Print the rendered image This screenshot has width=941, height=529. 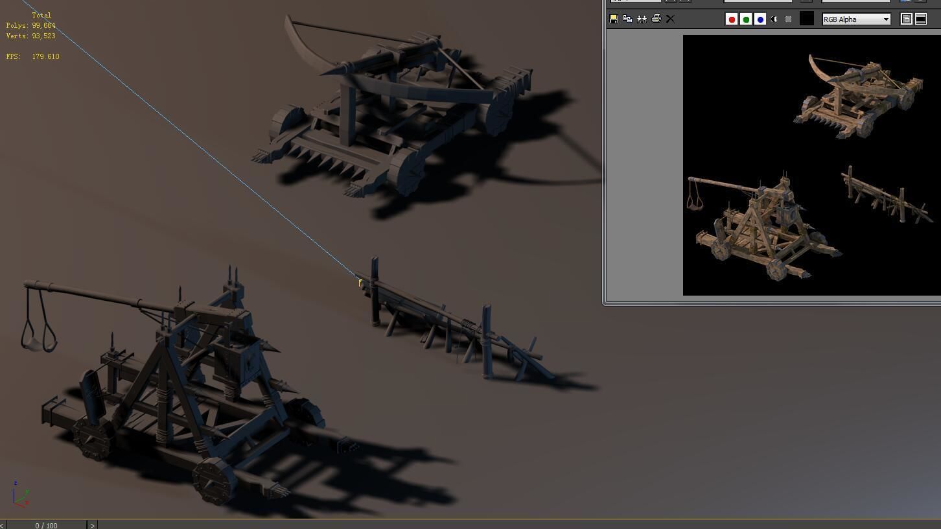click(x=656, y=19)
